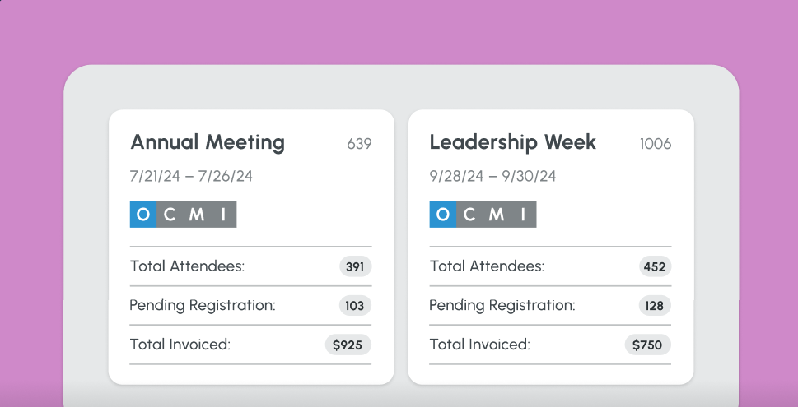The height and width of the screenshot is (407, 798).
Task: Select the O stage on Annual Meeting
Action: coord(143,215)
